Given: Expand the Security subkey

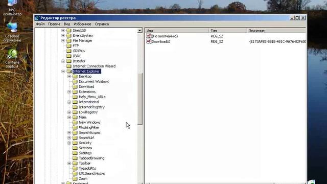Looking at the screenshot, I should click(69, 143).
